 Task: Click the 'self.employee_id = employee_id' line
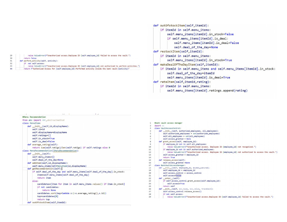coord(179,170)
